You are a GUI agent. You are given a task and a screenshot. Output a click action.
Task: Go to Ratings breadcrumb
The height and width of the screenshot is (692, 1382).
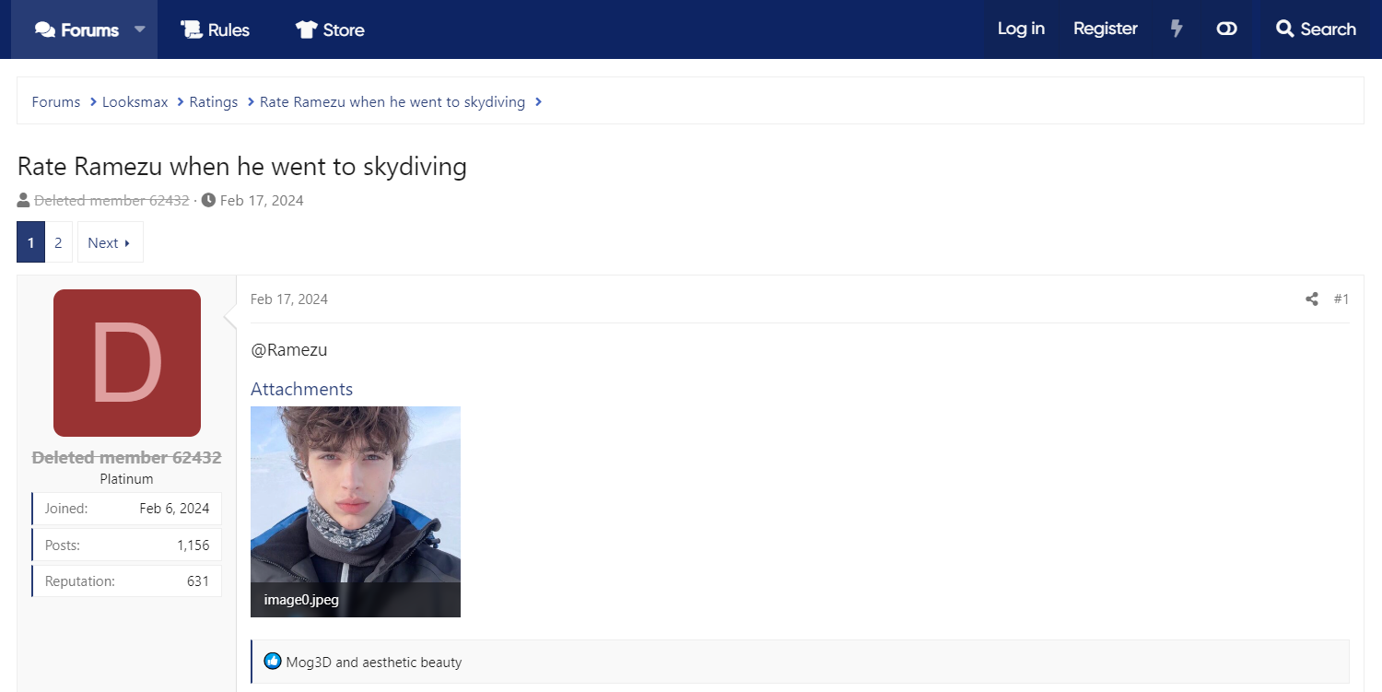click(x=214, y=101)
